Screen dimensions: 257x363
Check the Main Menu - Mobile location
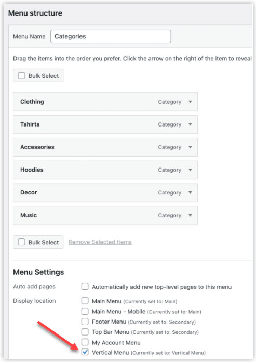(85, 311)
